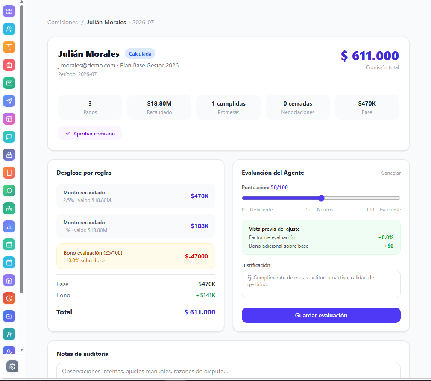Open the slate-blue padlock icon

[9, 155]
